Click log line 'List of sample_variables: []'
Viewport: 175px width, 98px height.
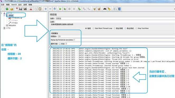pos(92,51)
